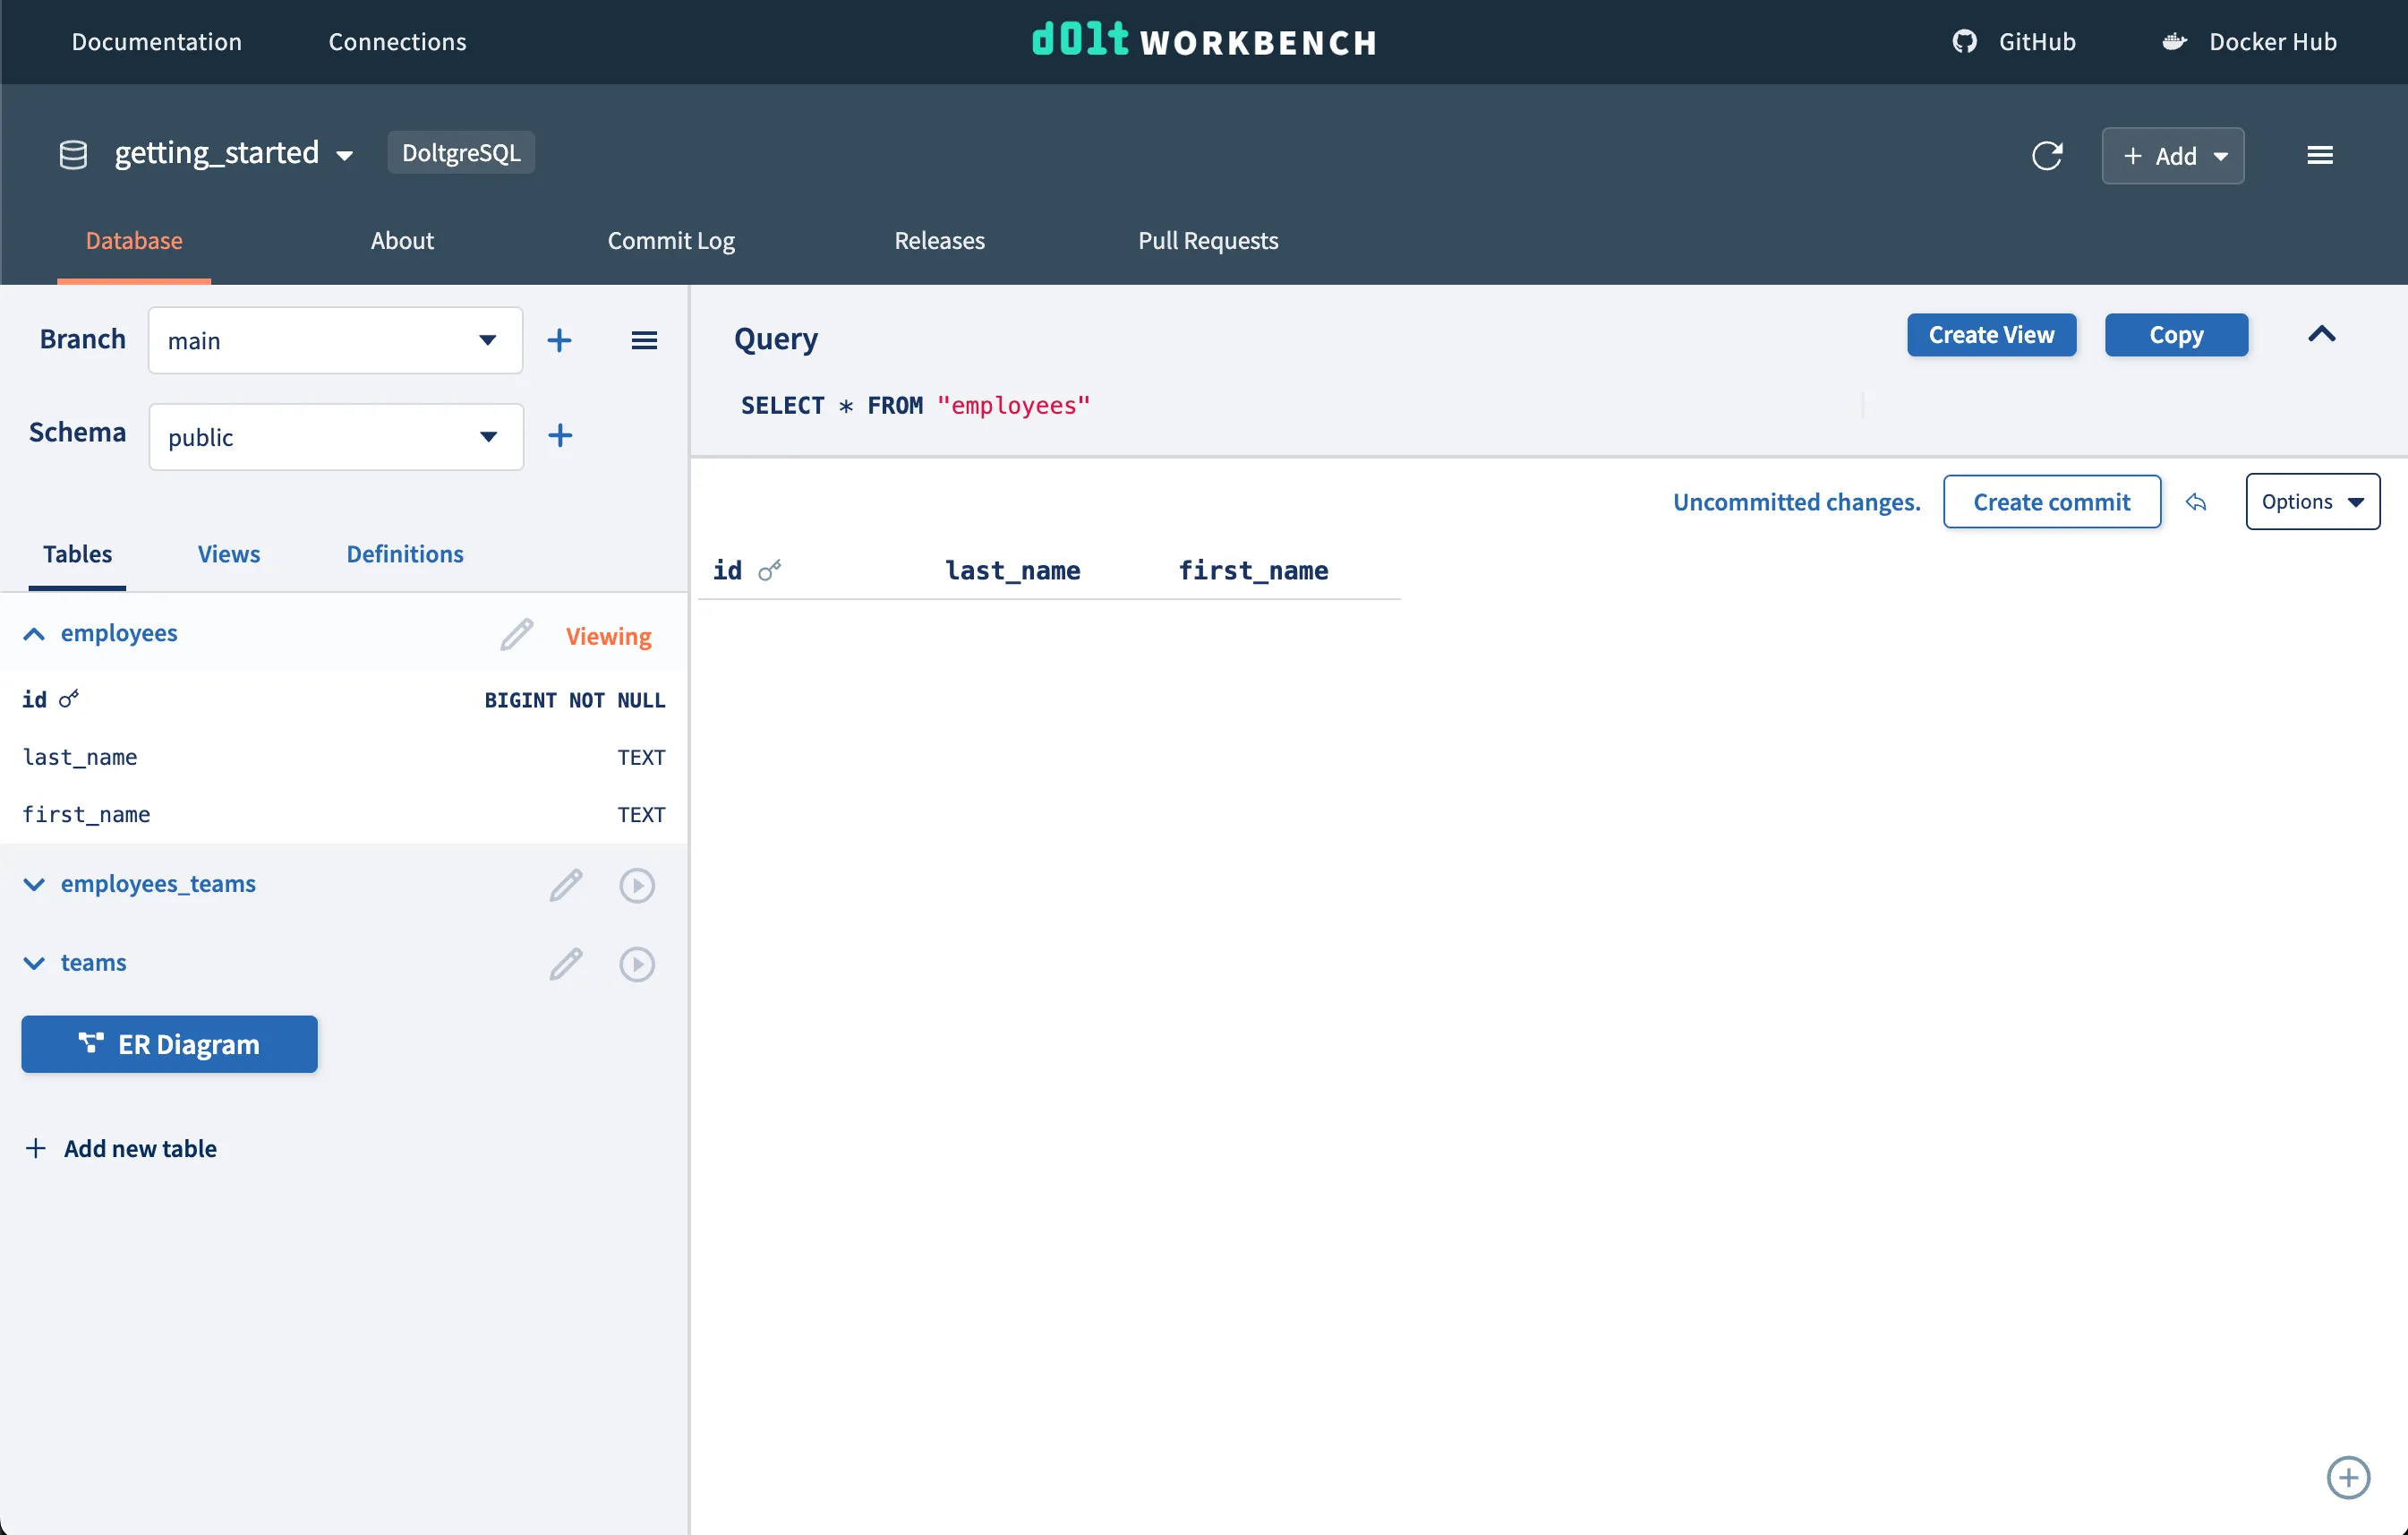
Task: Open the ER Diagram
Action: [169, 1043]
